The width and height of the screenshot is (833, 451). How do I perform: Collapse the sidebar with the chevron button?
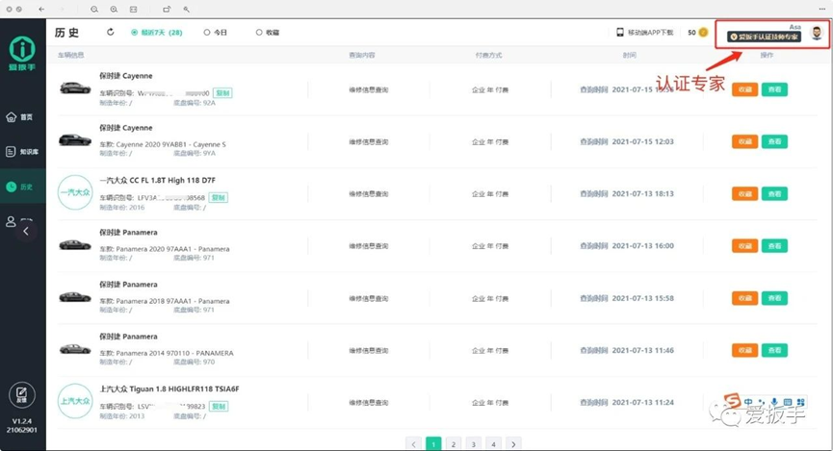(25, 232)
